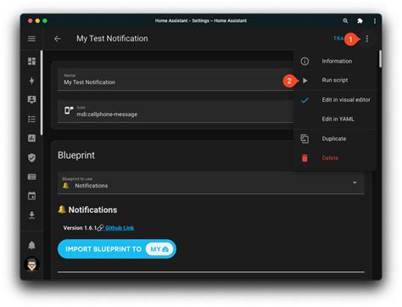
Task: Click the visual editor checkmark
Action: coord(304,100)
